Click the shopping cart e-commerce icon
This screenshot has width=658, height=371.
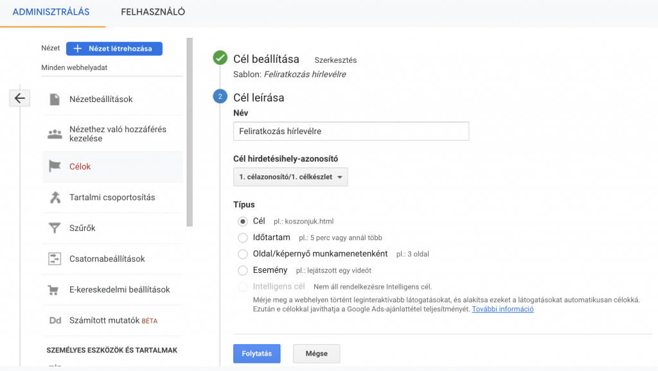tap(53, 289)
